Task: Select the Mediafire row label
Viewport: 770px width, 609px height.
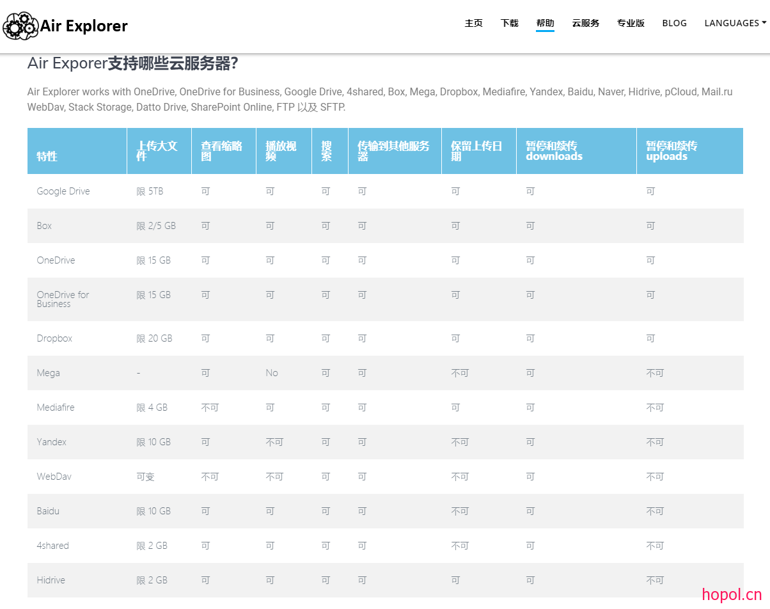Action: (56, 407)
